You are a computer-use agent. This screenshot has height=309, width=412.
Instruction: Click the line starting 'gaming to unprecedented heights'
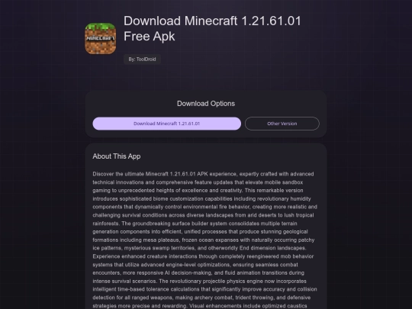pos(198,190)
